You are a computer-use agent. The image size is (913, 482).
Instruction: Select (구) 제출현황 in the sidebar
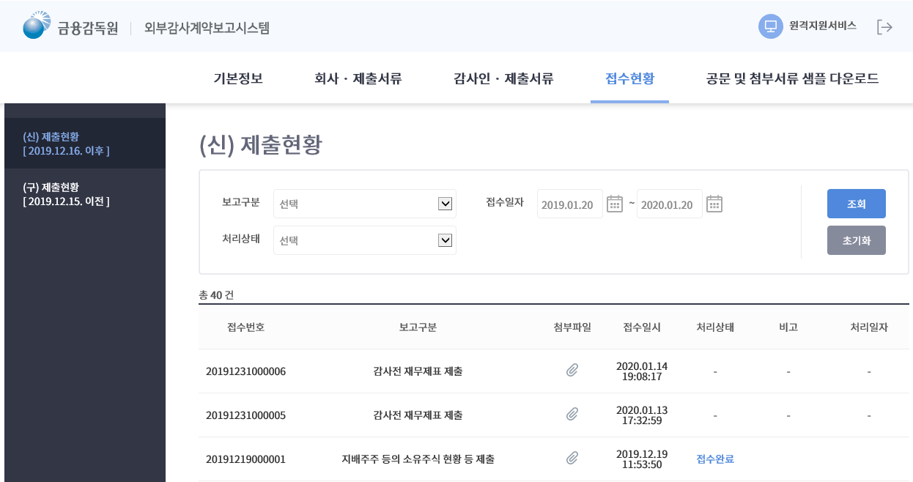[x=66, y=194]
